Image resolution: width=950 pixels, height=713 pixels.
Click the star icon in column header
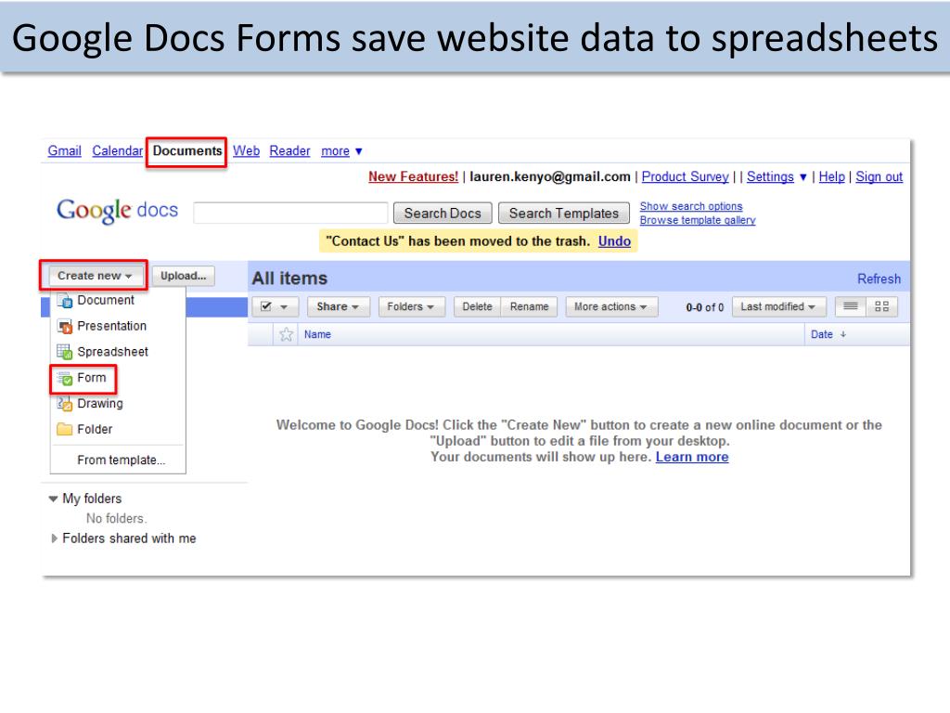coord(286,334)
